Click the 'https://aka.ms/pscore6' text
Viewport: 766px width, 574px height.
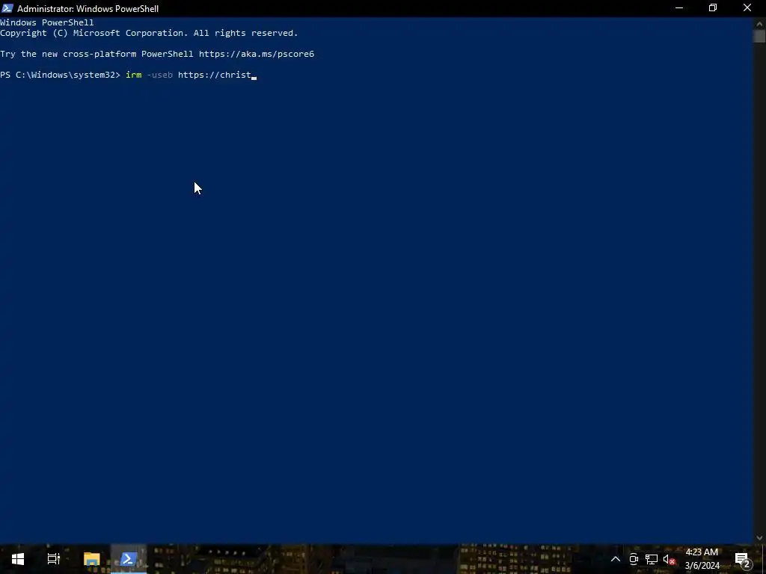click(257, 54)
